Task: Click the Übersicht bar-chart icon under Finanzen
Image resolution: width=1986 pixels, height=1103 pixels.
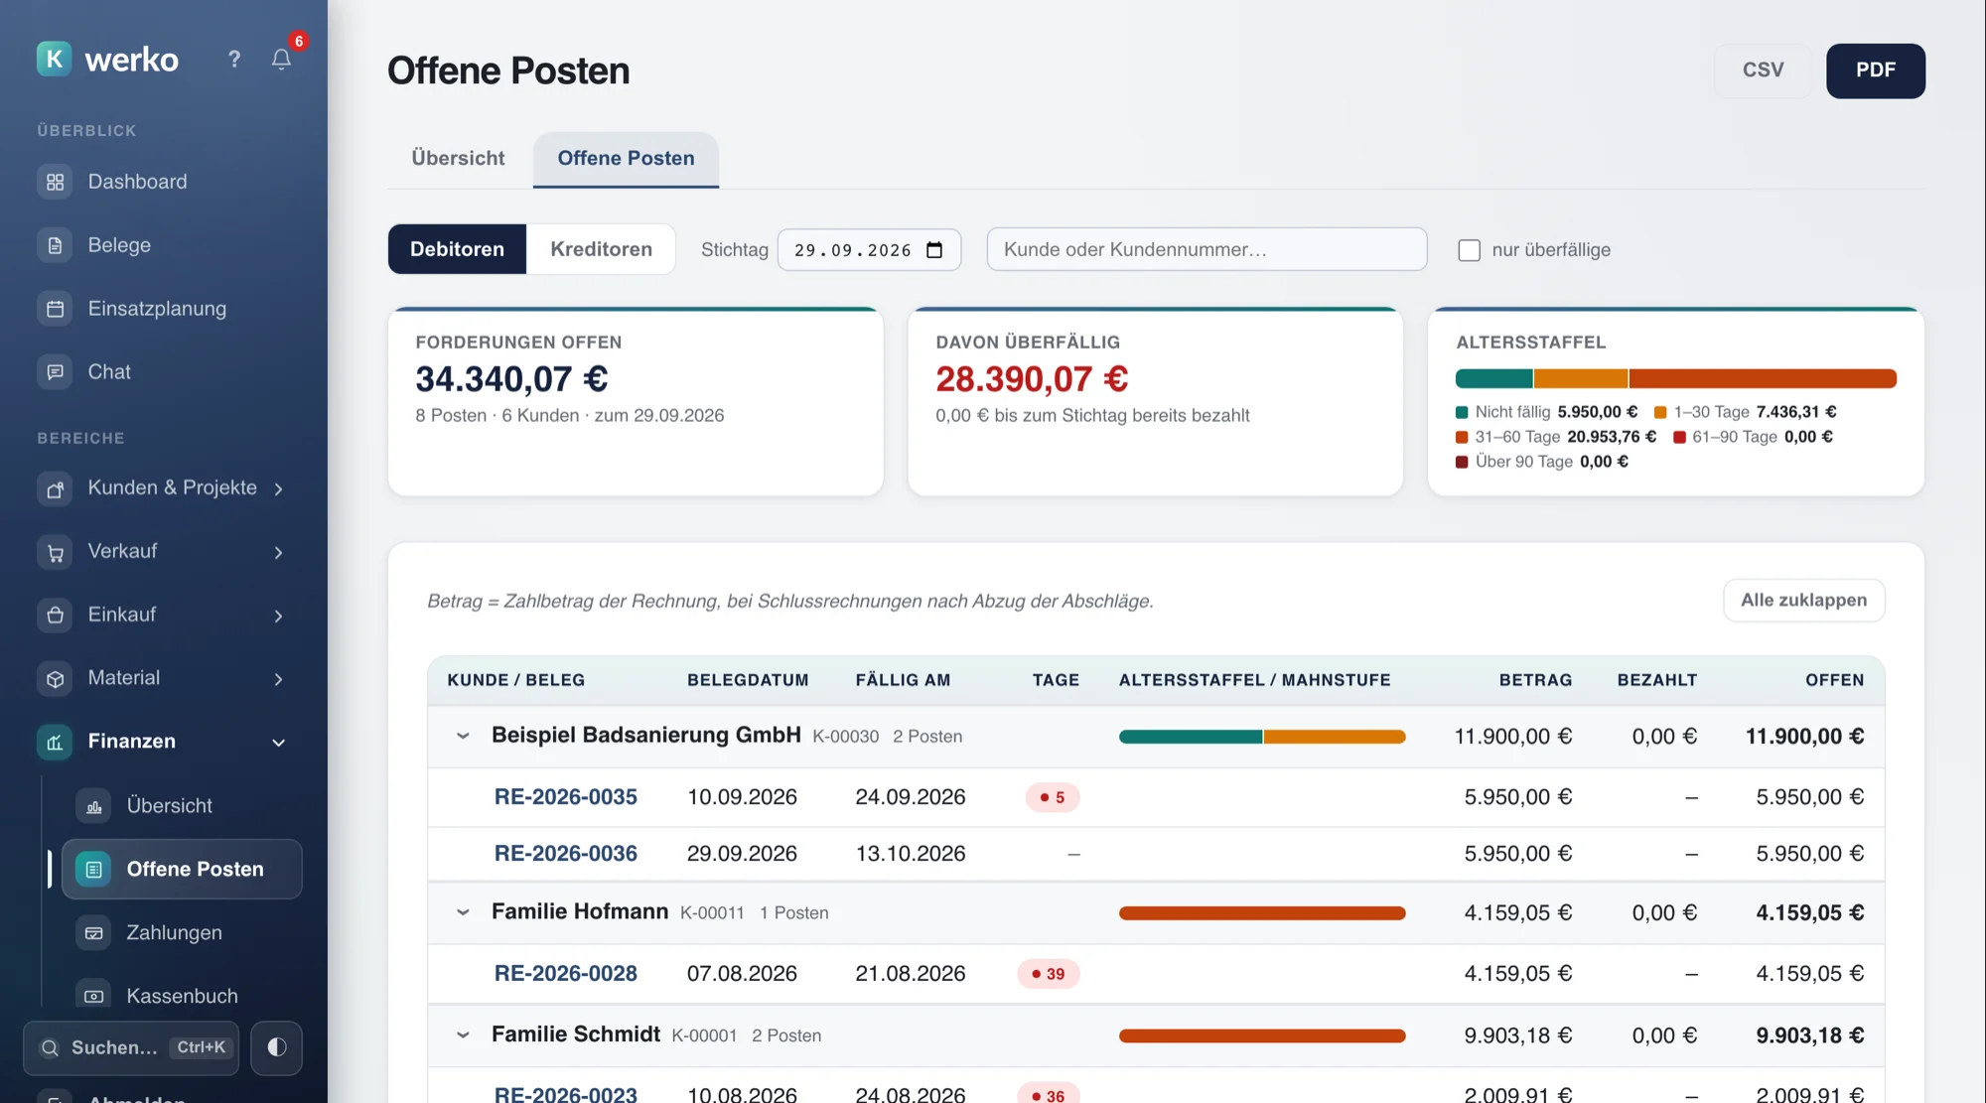Action: tap(93, 806)
